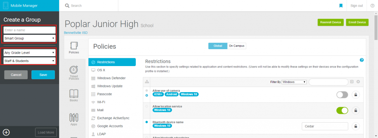Viewport: 378px width, 138px height.
Task: Click the Bluetooth device name Cedar field
Action: click(x=325, y=126)
